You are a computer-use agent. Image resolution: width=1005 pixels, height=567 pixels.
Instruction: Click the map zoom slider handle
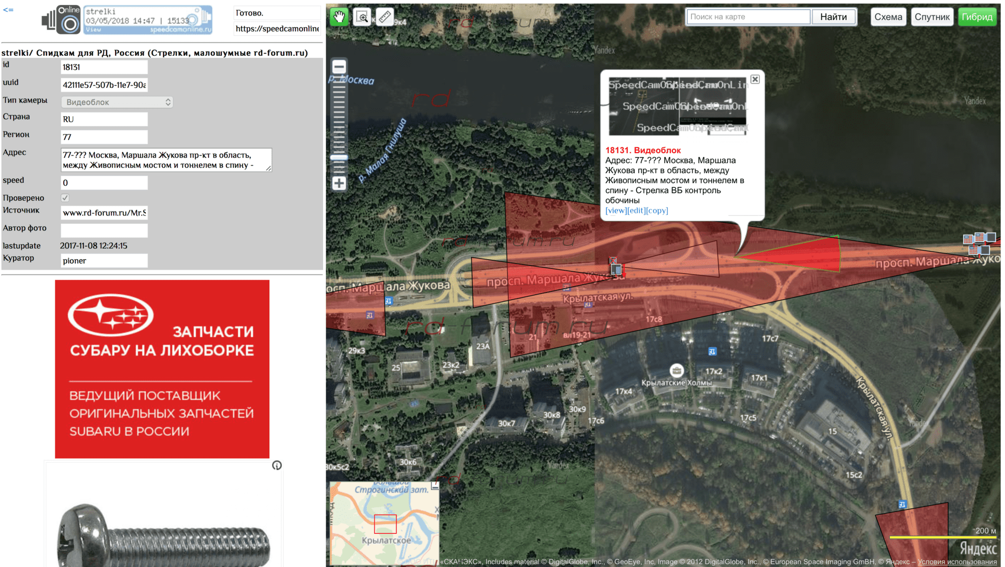pyautogui.click(x=339, y=158)
